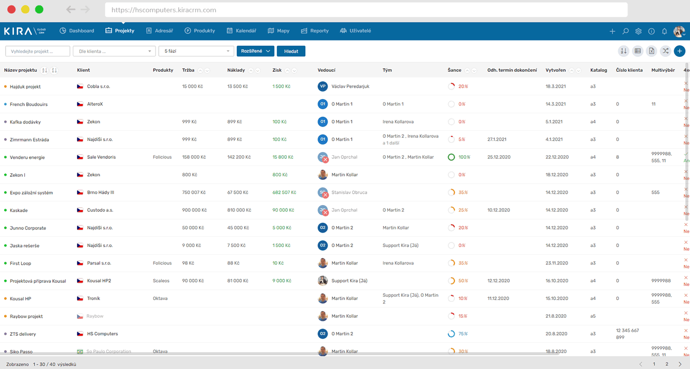Click the VP avatar of Václav Peredarjuk

click(322, 86)
